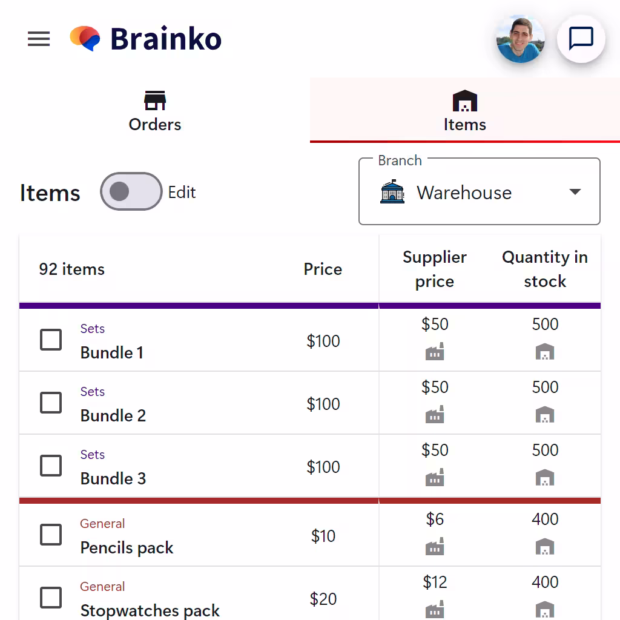Open the user profile avatar

[x=521, y=39]
